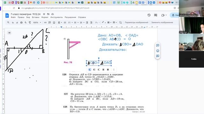Open the Файл menu
Image resolution: width=204 pixels, height=114 pixels.
point(13,17)
